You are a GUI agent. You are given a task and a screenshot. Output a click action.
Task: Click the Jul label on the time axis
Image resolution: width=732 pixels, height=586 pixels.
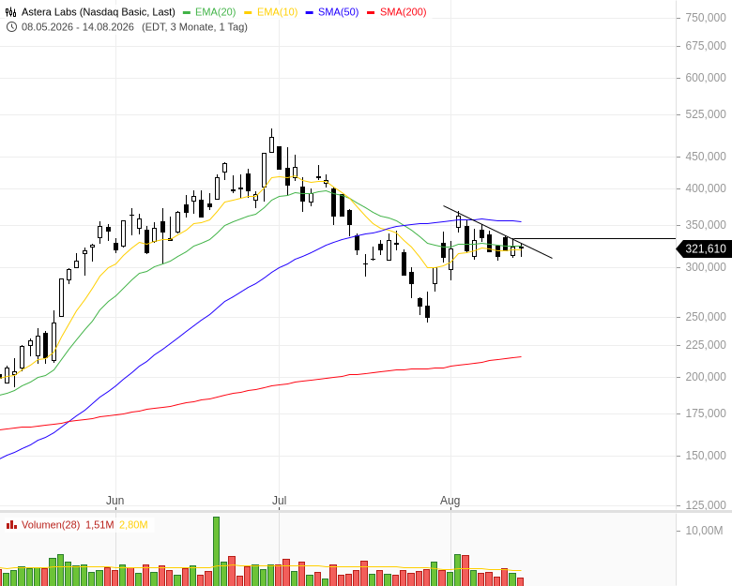click(x=279, y=501)
